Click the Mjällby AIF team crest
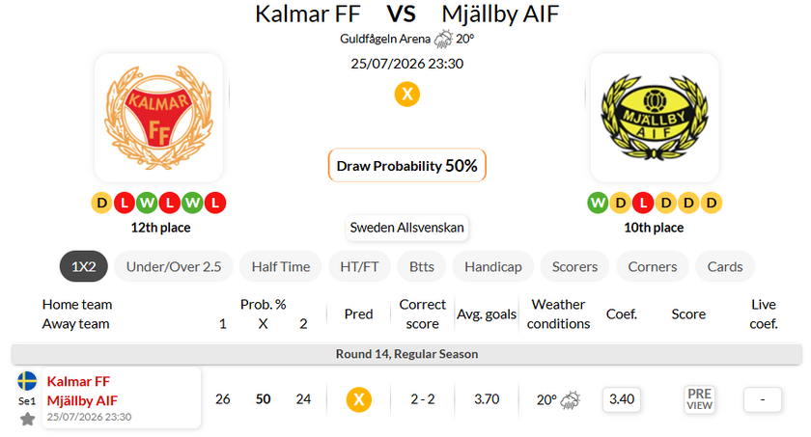This screenshot has height=437, width=811. pyautogui.click(x=655, y=118)
